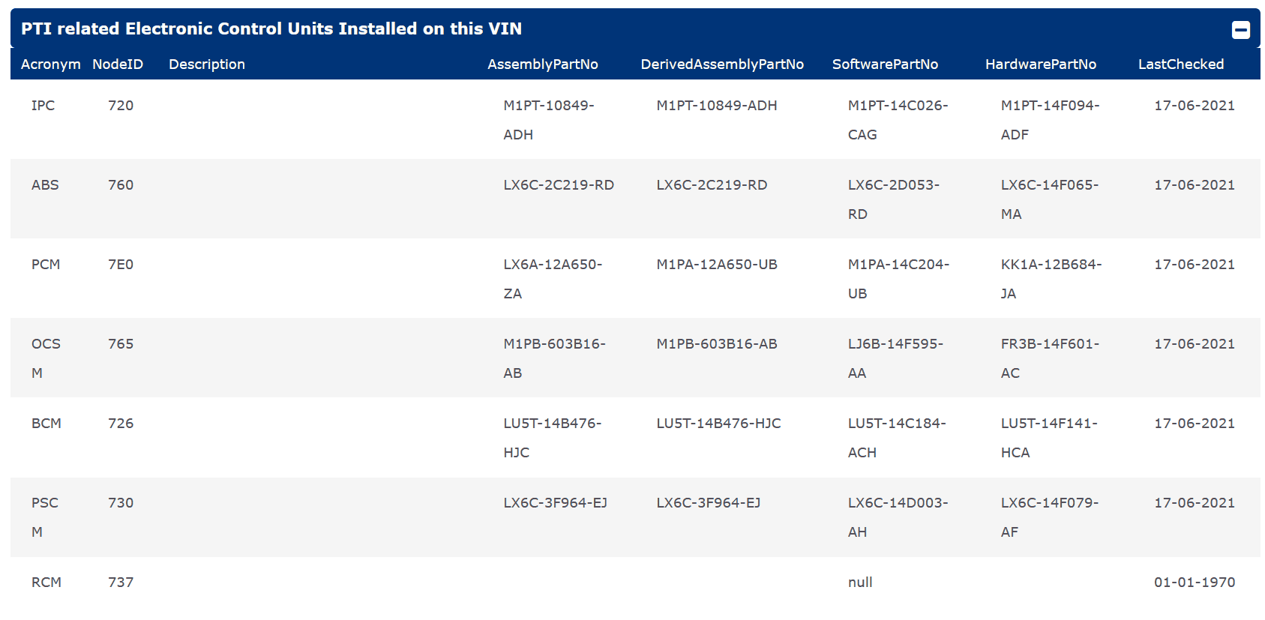Click the Description column header
The height and width of the screenshot is (620, 1265).
pyautogui.click(x=207, y=64)
